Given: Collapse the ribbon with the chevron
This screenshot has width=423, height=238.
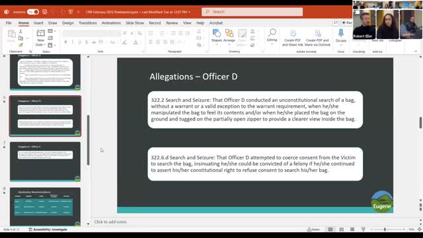Looking at the screenshot, I should pyautogui.click(x=416, y=52).
